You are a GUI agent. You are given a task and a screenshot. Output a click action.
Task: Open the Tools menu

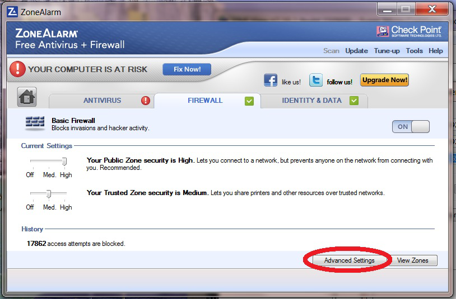pos(414,51)
